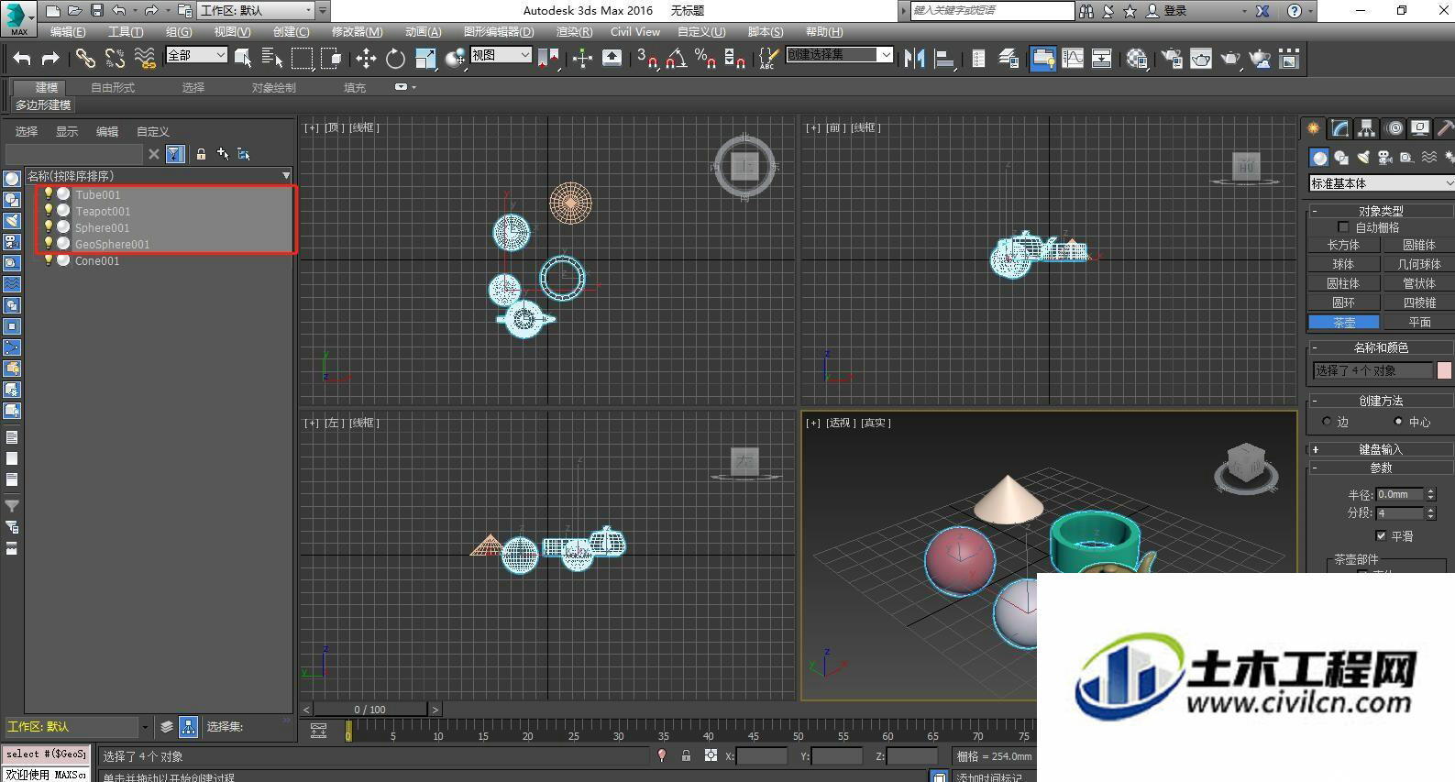Viewport: 1455px width, 782px height.
Task: Activate the Select and Link tool
Action: pos(85,59)
